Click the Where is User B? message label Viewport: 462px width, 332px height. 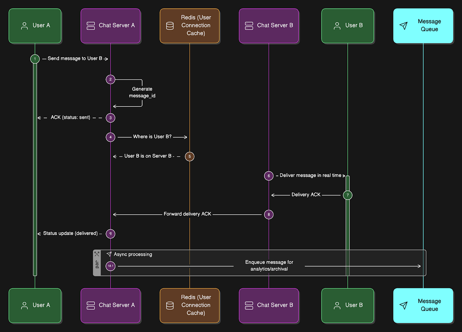[x=152, y=136]
